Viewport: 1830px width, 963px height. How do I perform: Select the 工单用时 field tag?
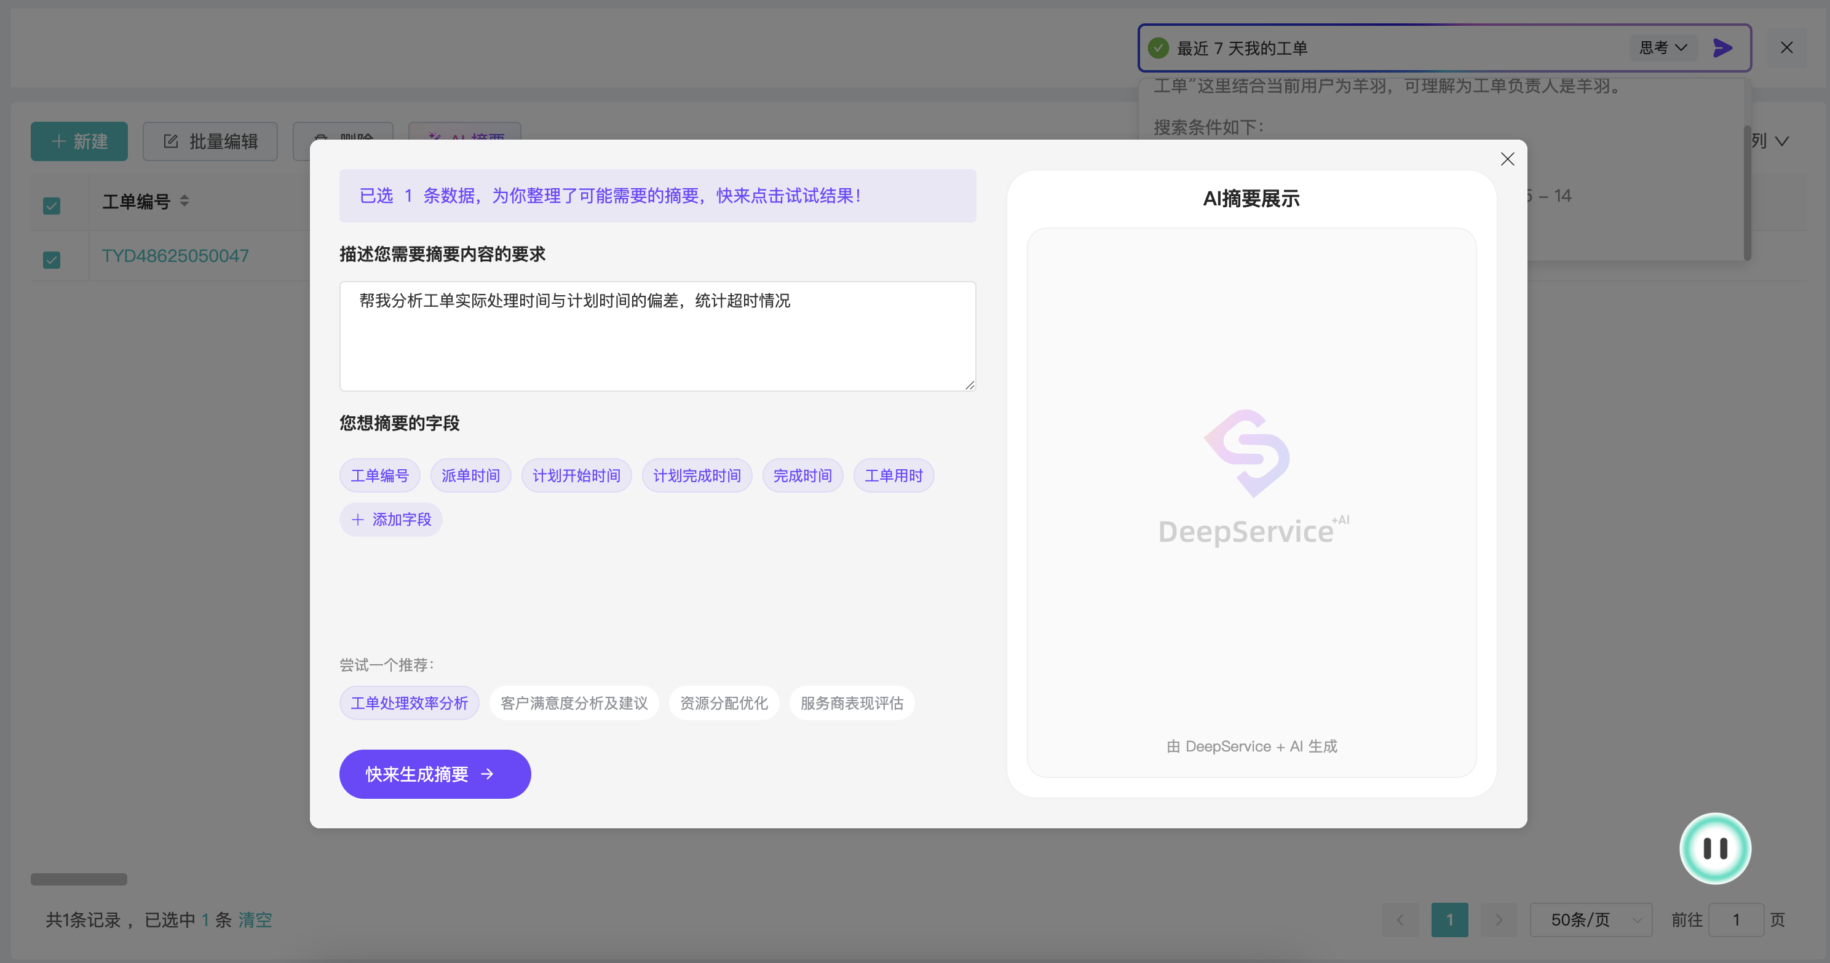[x=893, y=475]
